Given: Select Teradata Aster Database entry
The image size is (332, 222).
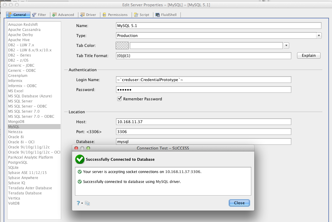Looking at the screenshot, I should (x=30, y=188).
